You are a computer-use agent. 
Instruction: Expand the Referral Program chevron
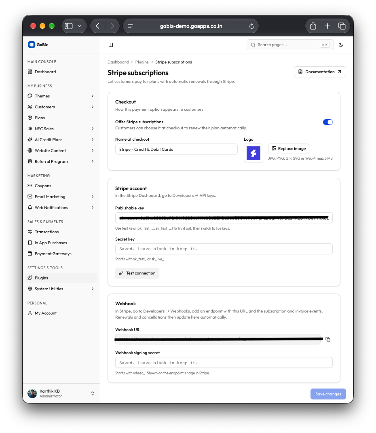click(x=93, y=162)
